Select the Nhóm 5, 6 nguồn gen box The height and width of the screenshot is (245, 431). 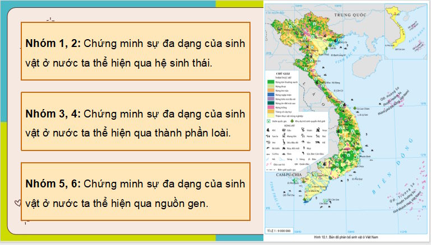pyautogui.click(x=136, y=191)
